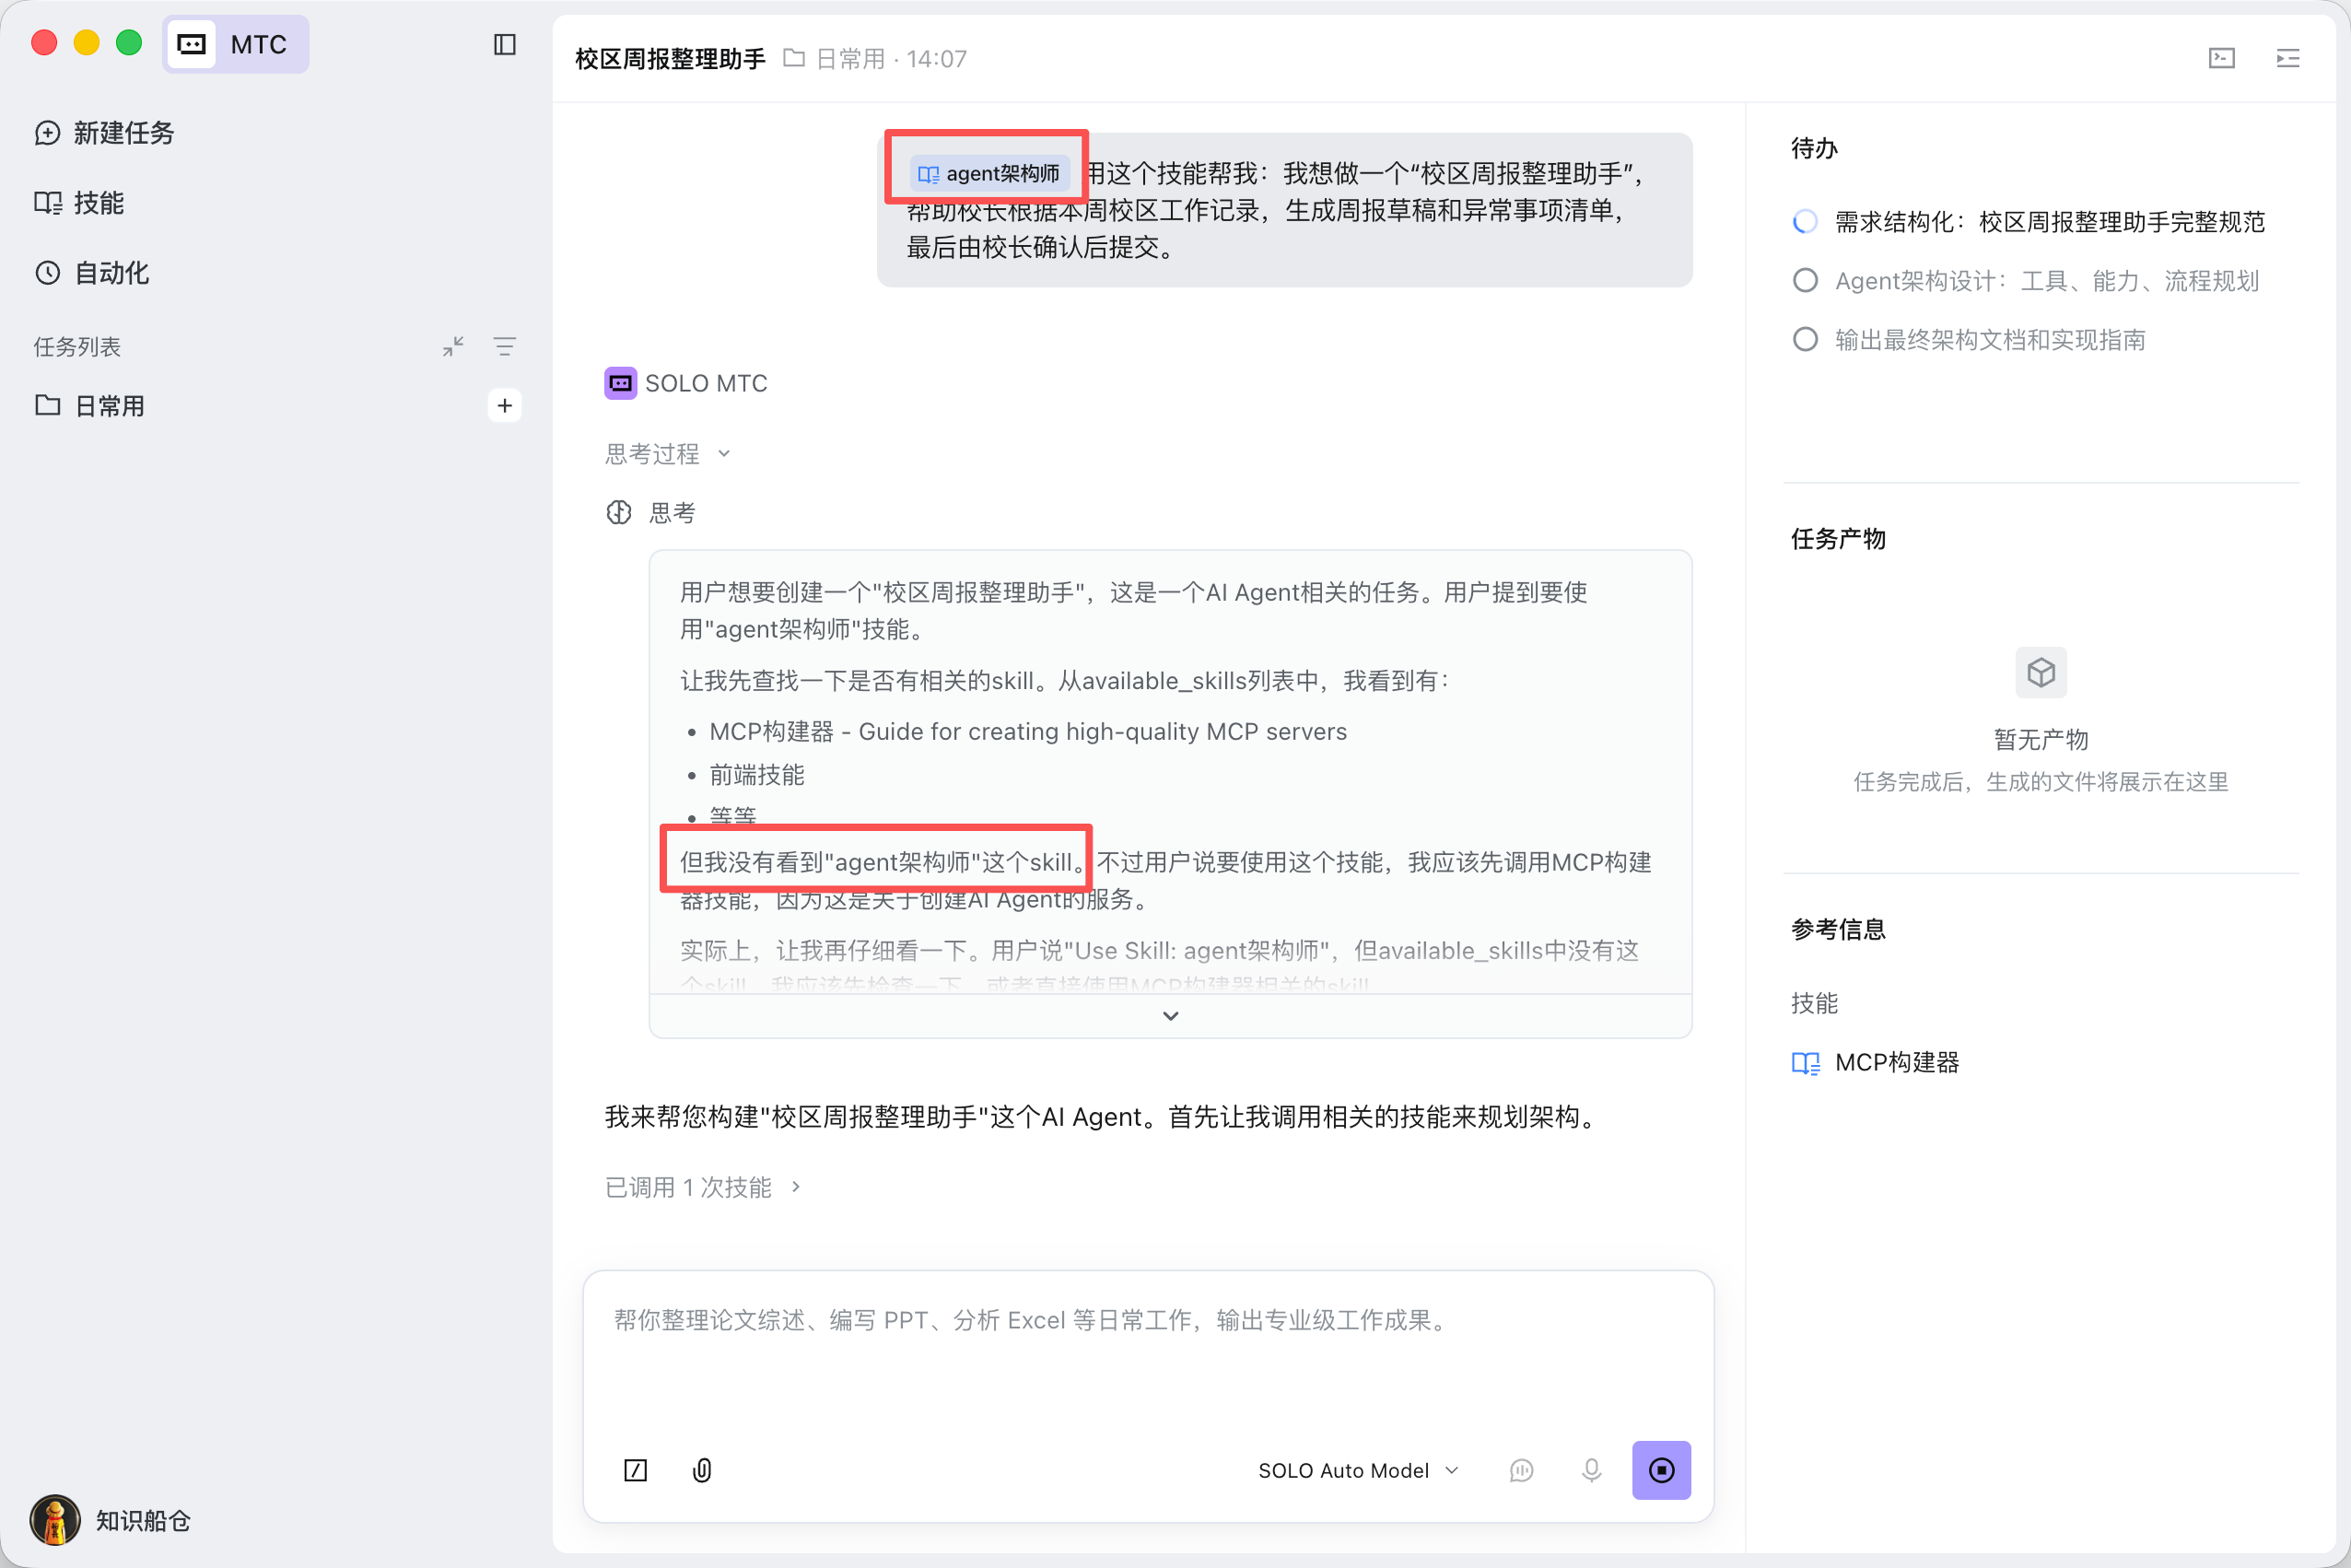Click the MTC app logo button
This screenshot has width=2351, height=1568.
click(x=236, y=44)
